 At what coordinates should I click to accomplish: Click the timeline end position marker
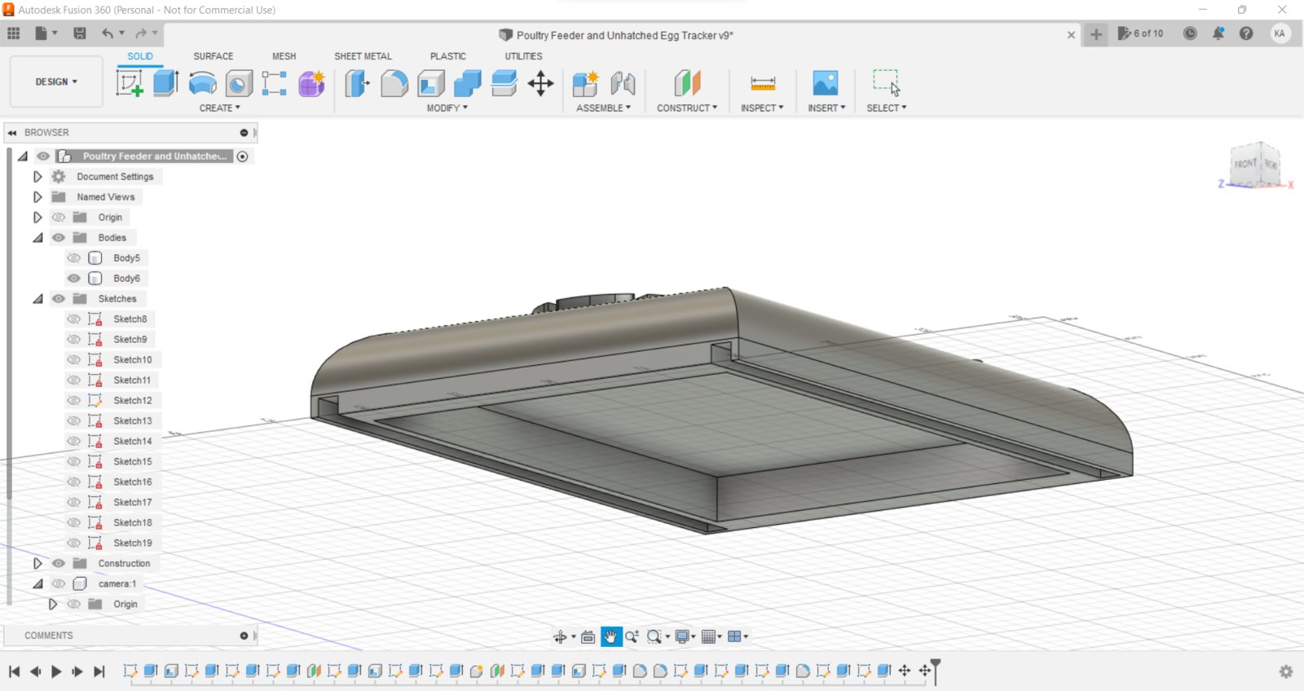coord(936,667)
